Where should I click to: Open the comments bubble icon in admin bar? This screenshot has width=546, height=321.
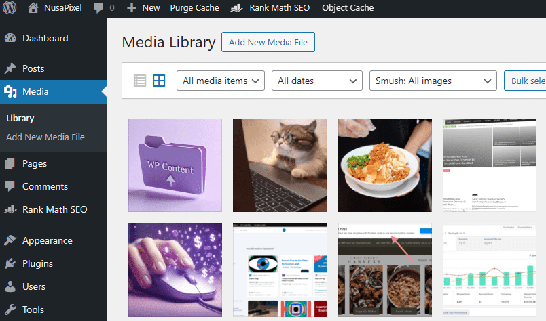point(98,7)
